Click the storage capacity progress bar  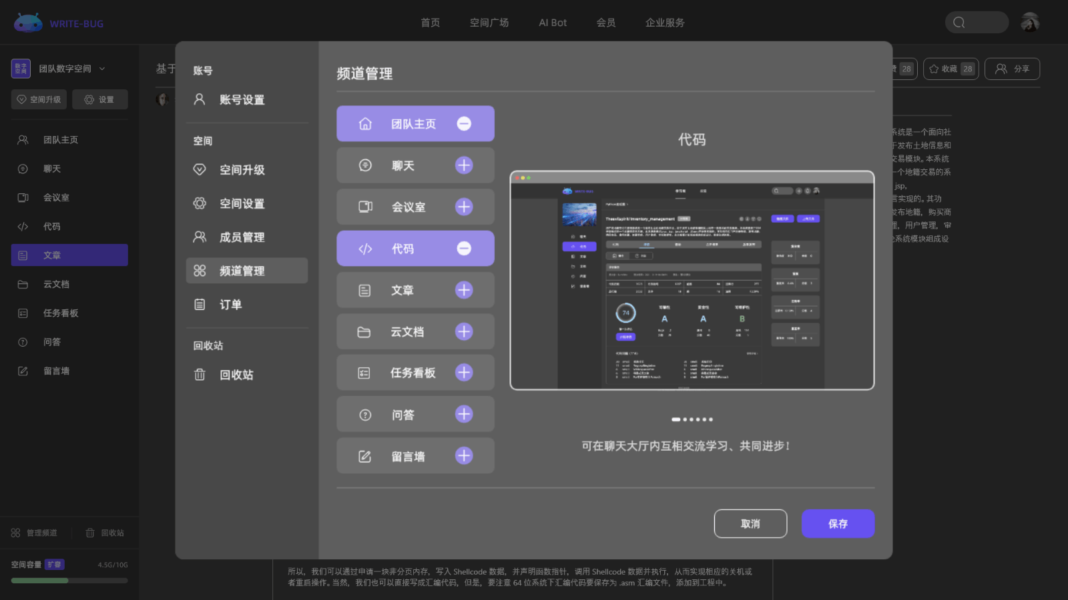click(67, 580)
